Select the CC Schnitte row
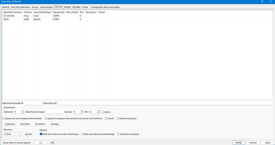The image size is (275, 145). point(137,16)
